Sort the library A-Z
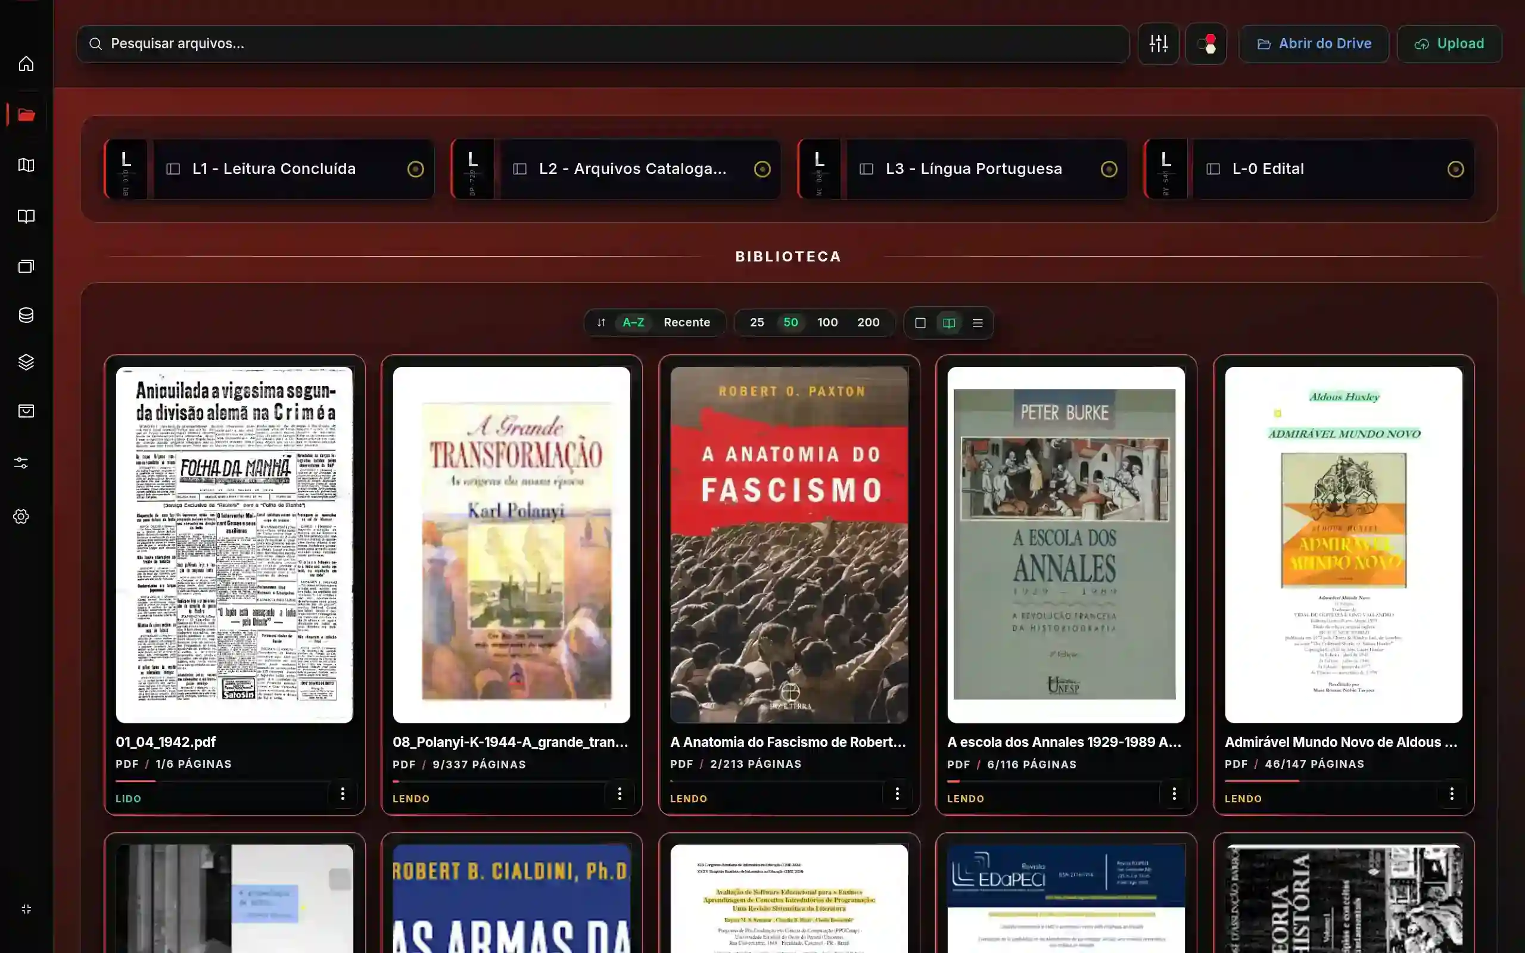Viewport: 1525px width, 953px height. (633, 323)
